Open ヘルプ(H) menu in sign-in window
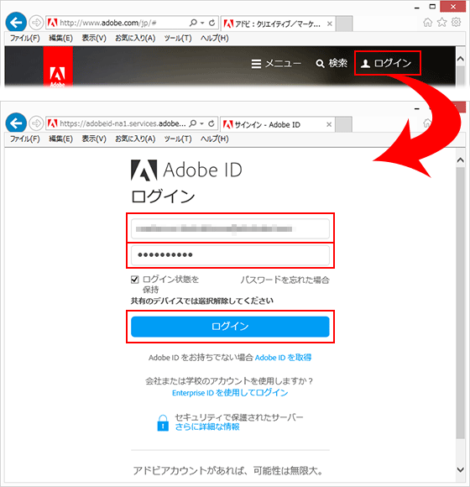 (215, 139)
